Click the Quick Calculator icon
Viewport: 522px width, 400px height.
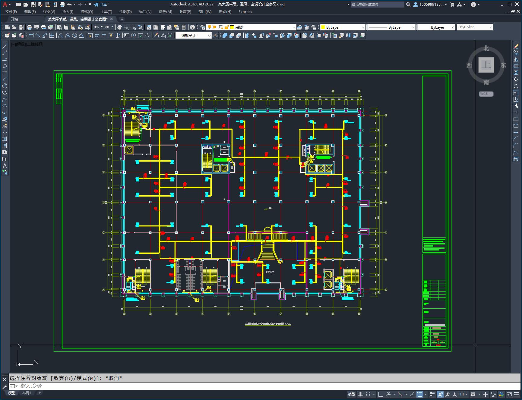click(183, 27)
